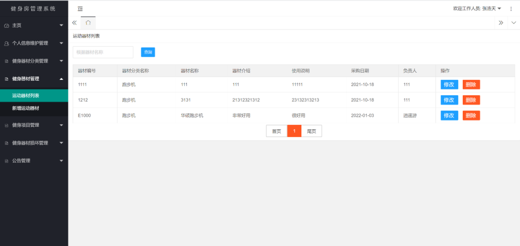Viewport: 520px width, 246px height.
Task: Click the double left arrow tab scroll icon
Action: pos(74,23)
